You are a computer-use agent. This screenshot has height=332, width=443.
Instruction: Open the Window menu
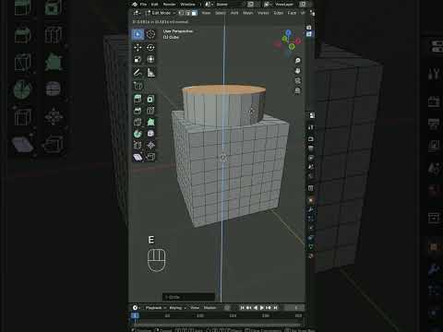point(187,5)
